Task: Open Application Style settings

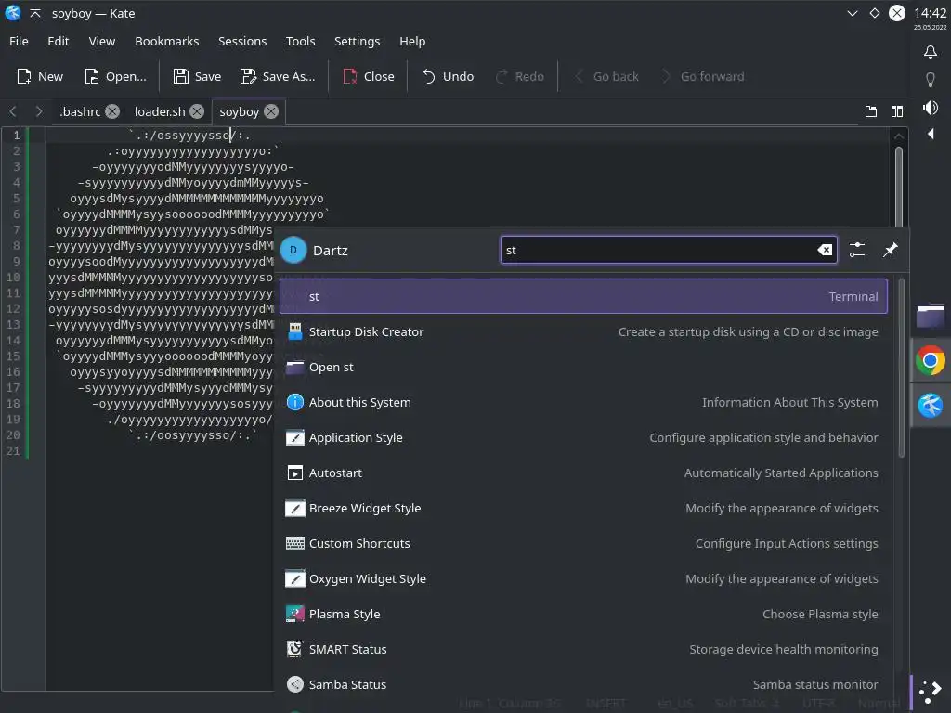Action: click(x=583, y=437)
